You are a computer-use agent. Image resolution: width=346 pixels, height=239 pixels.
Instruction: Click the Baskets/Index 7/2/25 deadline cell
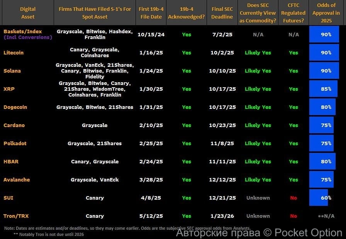[x=222, y=34]
